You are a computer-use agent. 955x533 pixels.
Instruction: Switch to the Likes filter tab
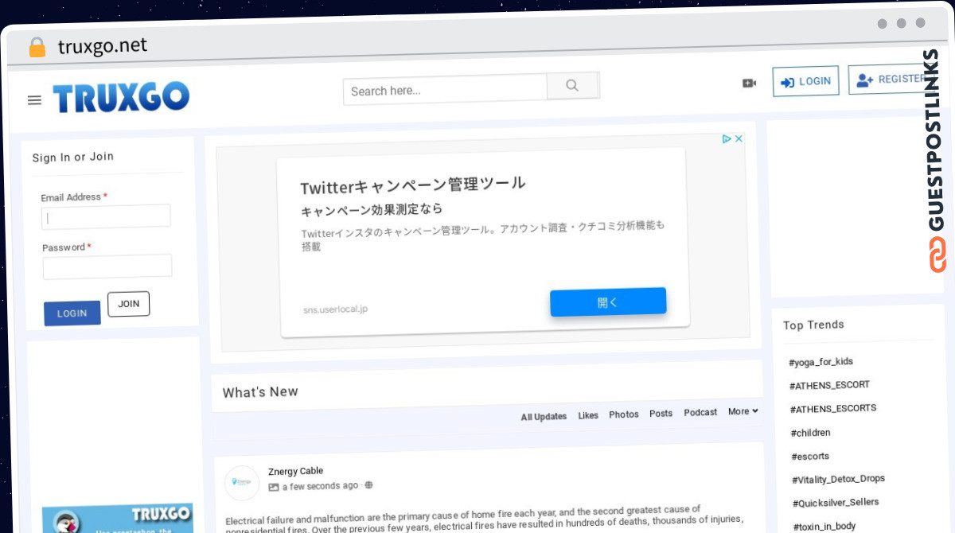pyautogui.click(x=588, y=415)
